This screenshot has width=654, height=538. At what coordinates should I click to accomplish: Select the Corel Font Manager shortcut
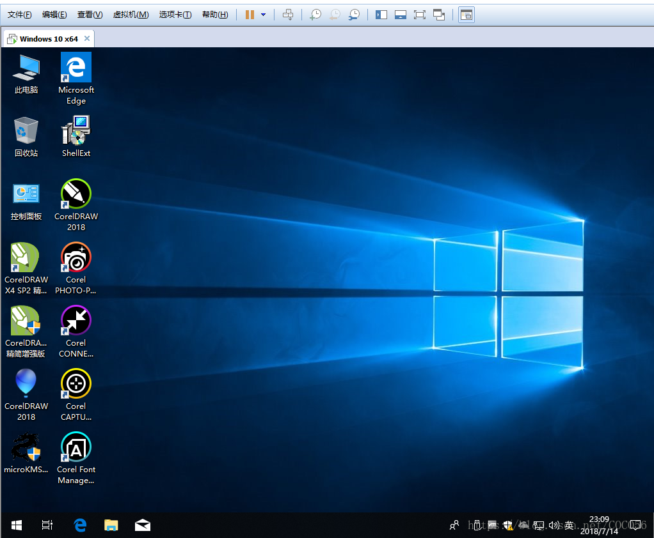pyautogui.click(x=76, y=458)
